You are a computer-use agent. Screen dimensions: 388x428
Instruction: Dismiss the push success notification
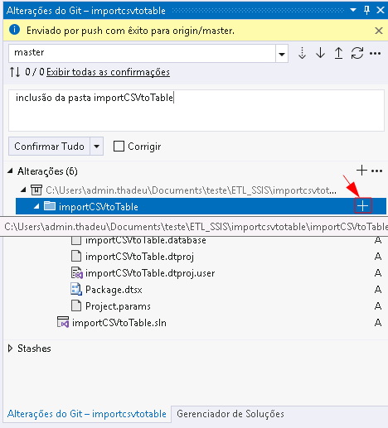pos(379,31)
